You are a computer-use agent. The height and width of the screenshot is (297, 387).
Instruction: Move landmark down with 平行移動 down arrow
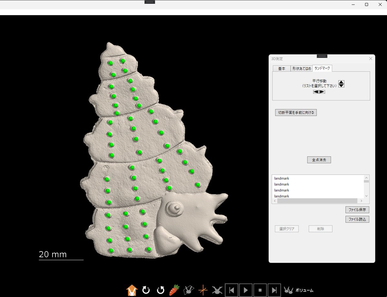click(x=342, y=86)
